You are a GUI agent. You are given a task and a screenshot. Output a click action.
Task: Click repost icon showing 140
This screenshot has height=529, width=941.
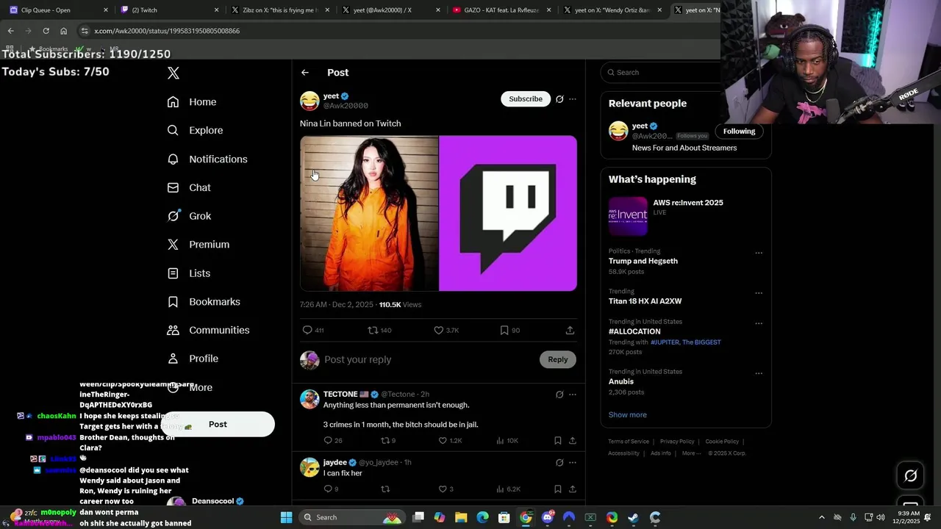pos(373,331)
